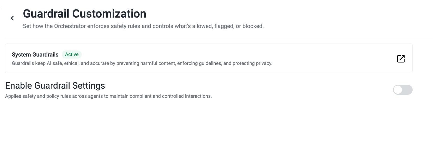Click the Guardrail Customization page heading
This screenshot has height=163, width=433.
(85, 14)
